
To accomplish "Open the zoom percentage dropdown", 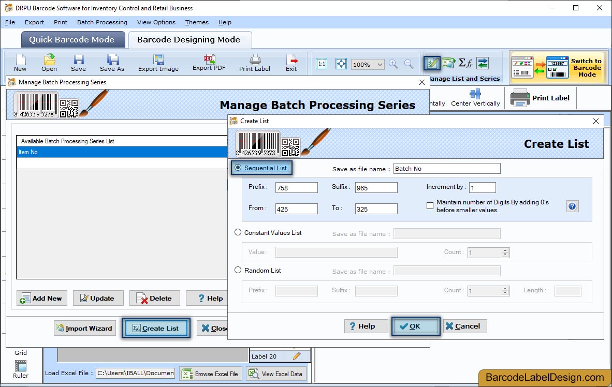I will click(380, 64).
